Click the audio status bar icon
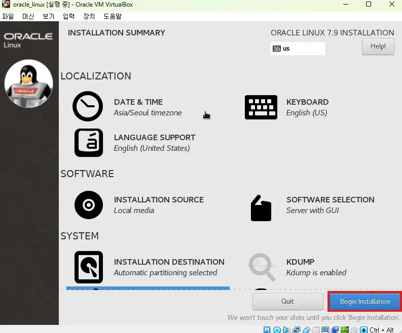The image size is (402, 333). click(286, 329)
